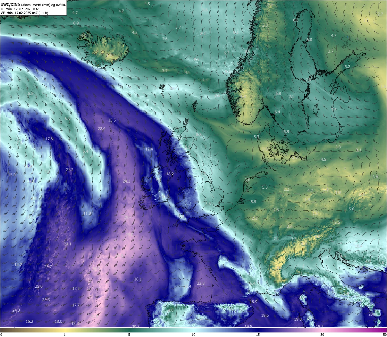Click the map value "15.0"

point(12,175)
